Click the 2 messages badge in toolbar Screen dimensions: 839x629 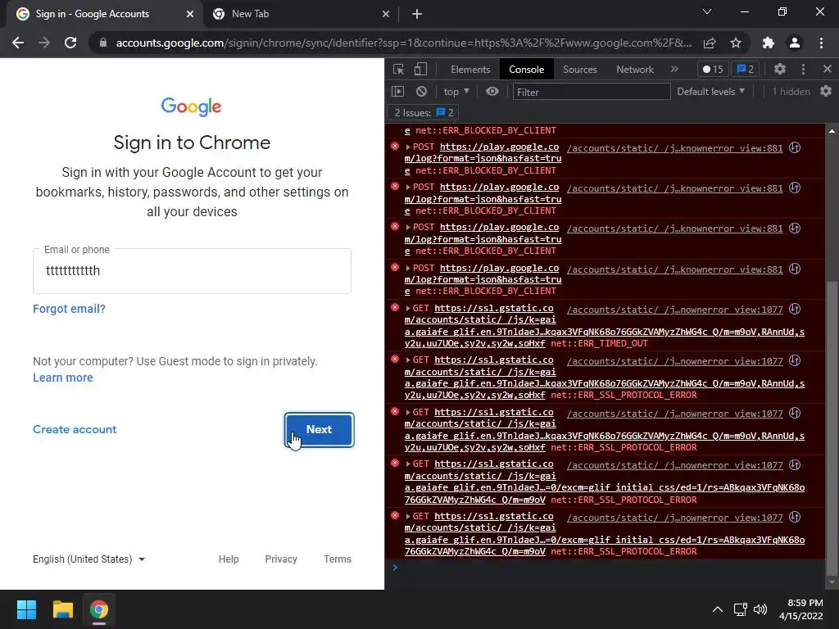tap(746, 69)
